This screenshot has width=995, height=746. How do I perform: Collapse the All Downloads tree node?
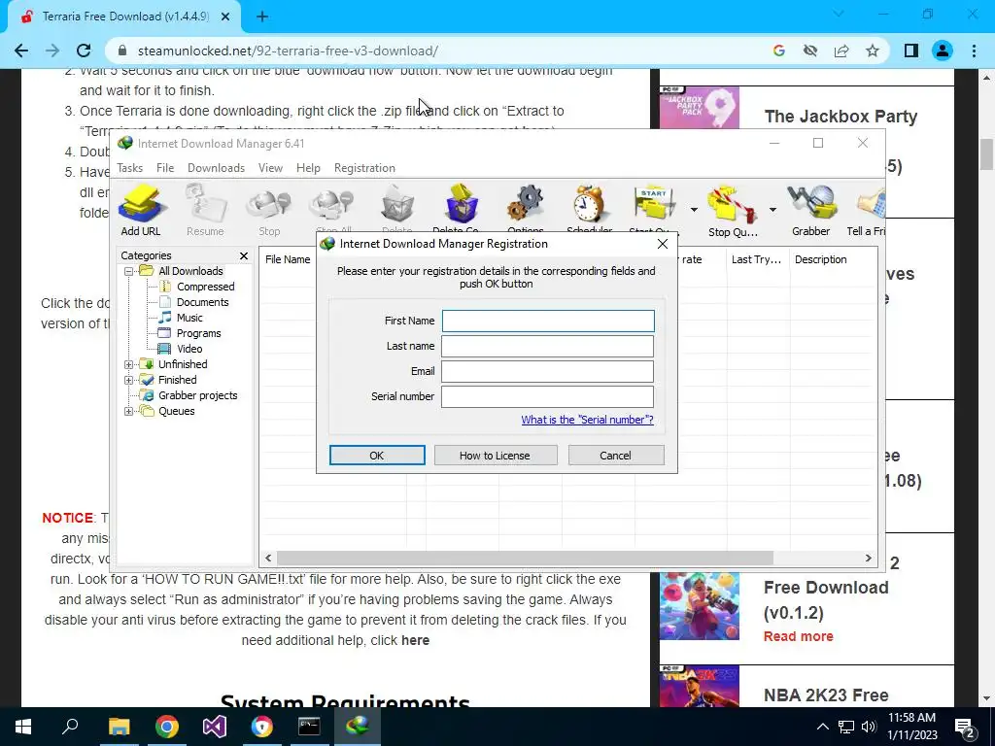(x=129, y=272)
